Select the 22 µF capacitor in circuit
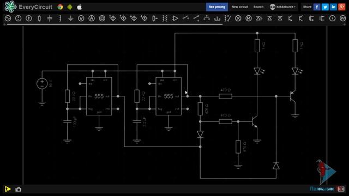Image resolution: width=349 pixels, height=196 pixels. coord(137,121)
